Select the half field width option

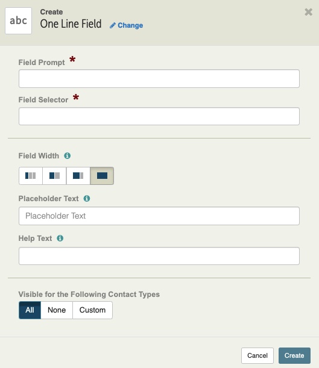pos(54,176)
